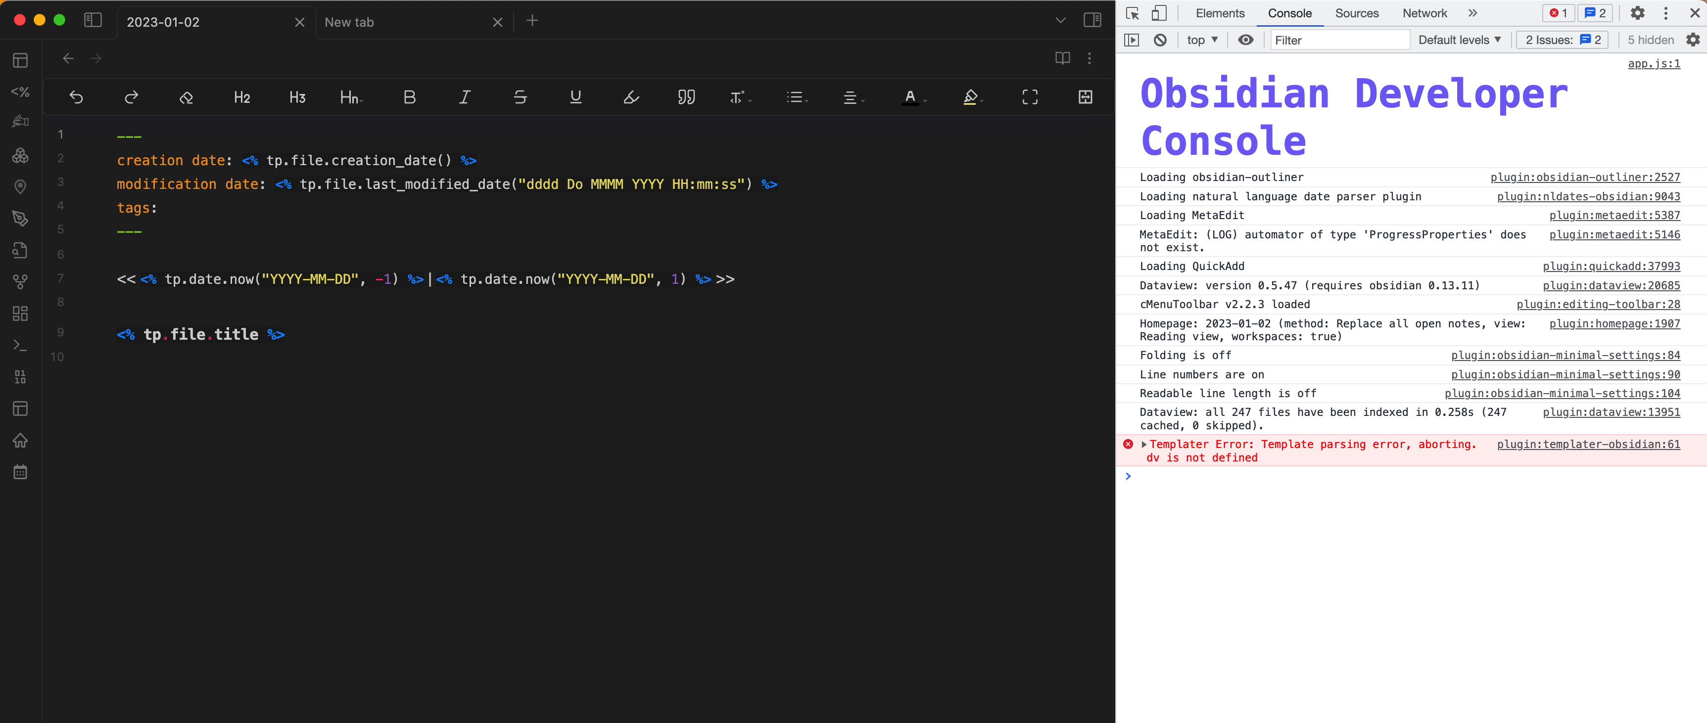Navigate forward with the right arrow
Image resolution: width=1707 pixels, height=723 pixels.
coord(96,58)
